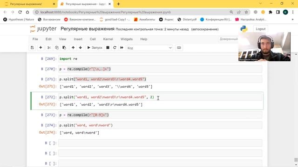This screenshot has width=298, height=167.
Task: Open browser extensions puzzle icon
Action: (x=271, y=12)
